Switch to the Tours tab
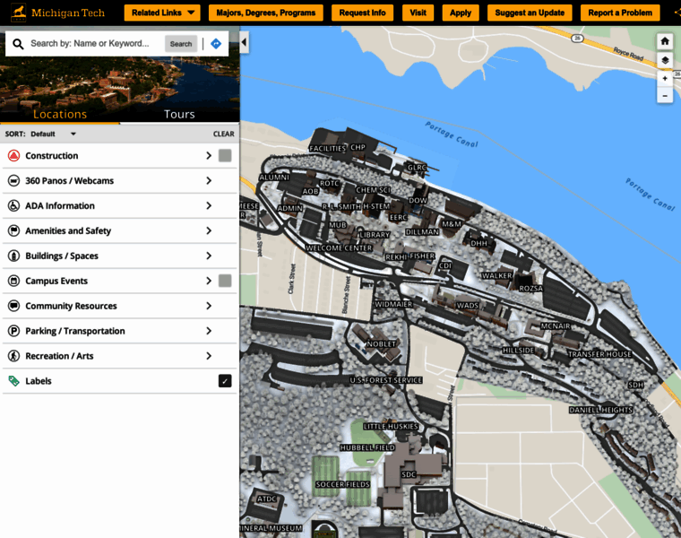Screen dimensions: 681x538 (x=179, y=114)
